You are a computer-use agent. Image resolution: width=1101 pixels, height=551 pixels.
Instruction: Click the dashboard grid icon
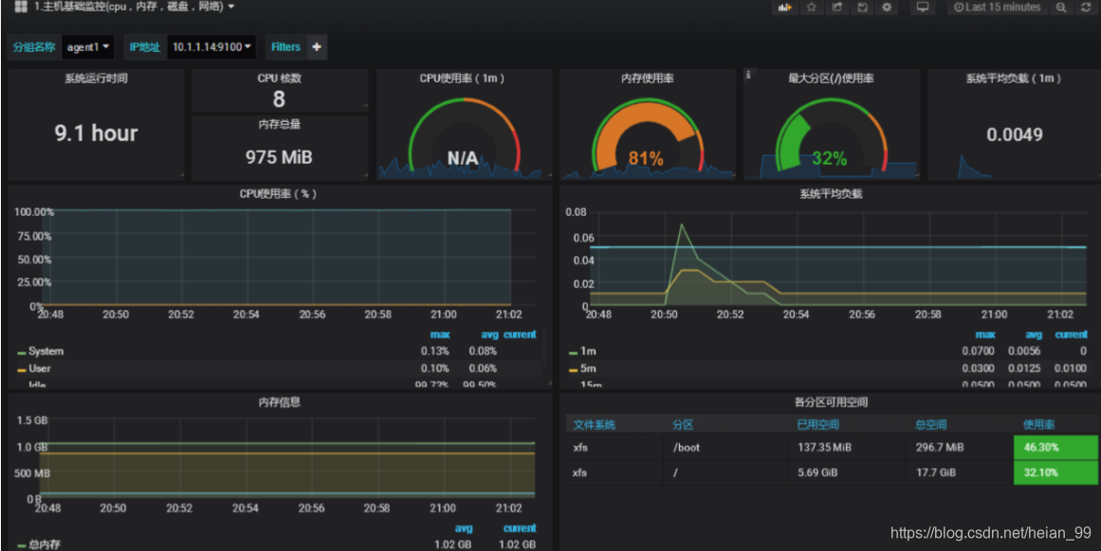[x=20, y=8]
